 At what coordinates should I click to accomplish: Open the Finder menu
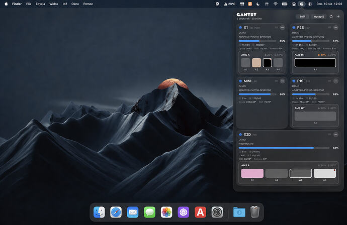(17, 4)
